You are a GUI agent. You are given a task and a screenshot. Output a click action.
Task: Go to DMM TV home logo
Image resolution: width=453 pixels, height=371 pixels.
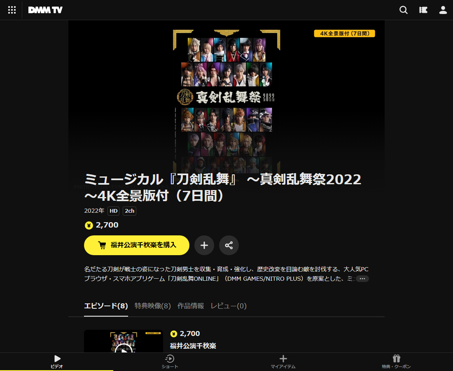(45, 10)
